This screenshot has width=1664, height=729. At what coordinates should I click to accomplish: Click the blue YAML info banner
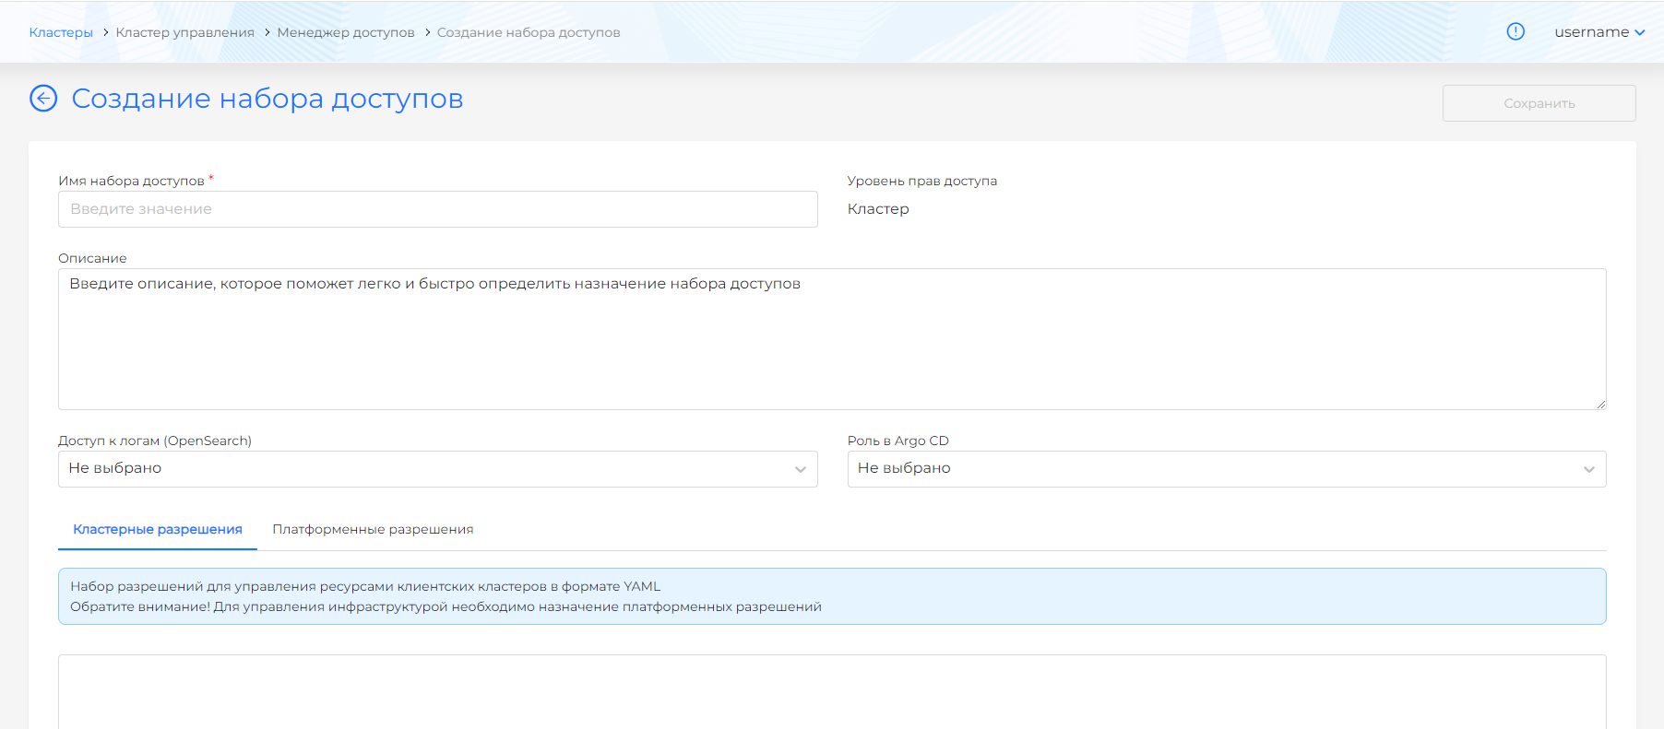(x=830, y=596)
